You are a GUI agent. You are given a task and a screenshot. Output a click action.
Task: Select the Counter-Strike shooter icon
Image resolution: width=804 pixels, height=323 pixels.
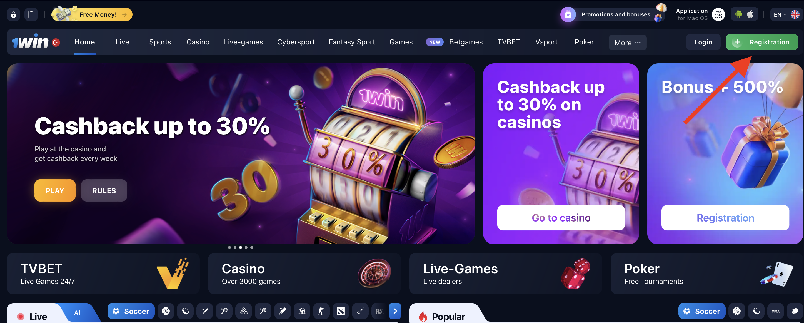(x=321, y=311)
